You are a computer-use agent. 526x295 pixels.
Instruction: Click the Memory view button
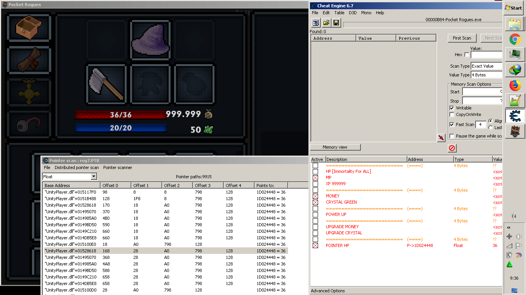(335, 147)
